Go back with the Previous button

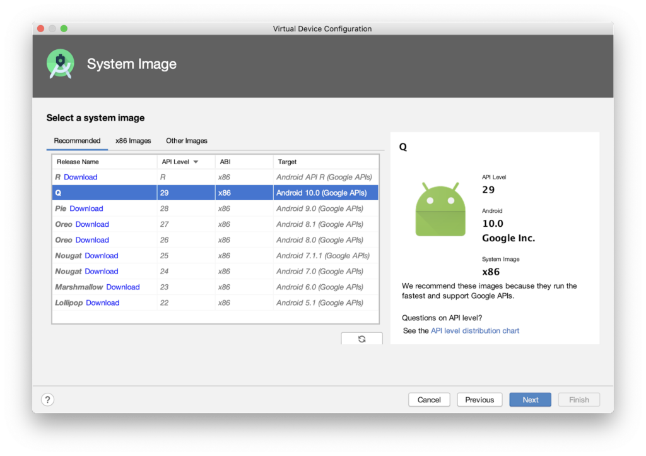[x=479, y=400]
